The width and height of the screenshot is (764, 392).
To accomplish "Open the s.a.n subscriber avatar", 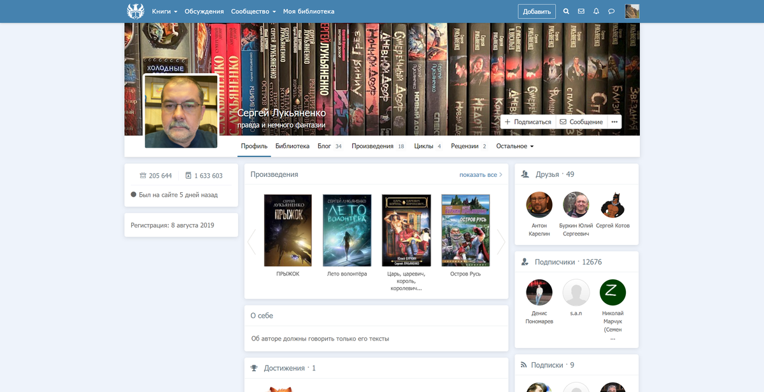I will [576, 293].
